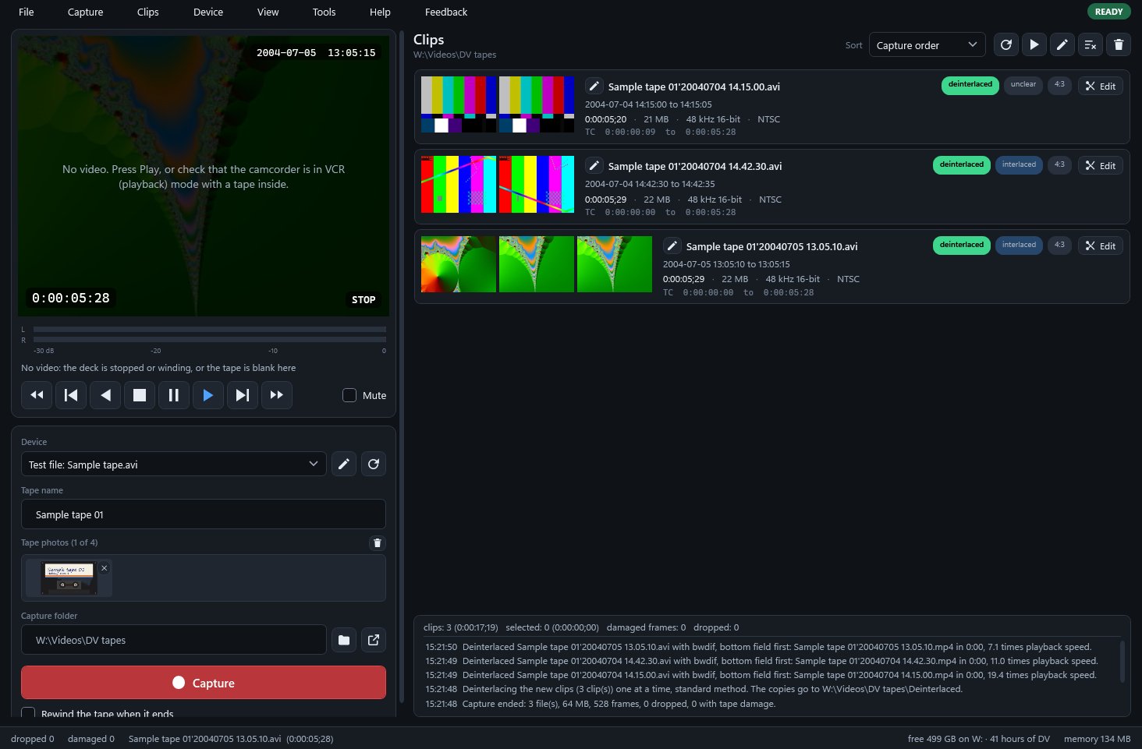The image size is (1142, 749).
Task: Click the interlaced tag on 14.42.30 clip
Action: 1019,165
